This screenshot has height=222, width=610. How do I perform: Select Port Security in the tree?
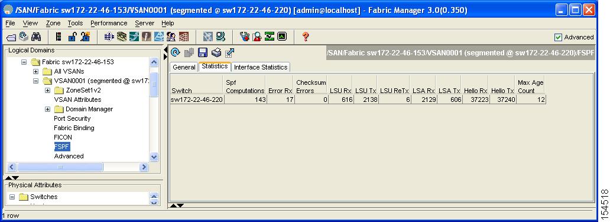coord(72,118)
